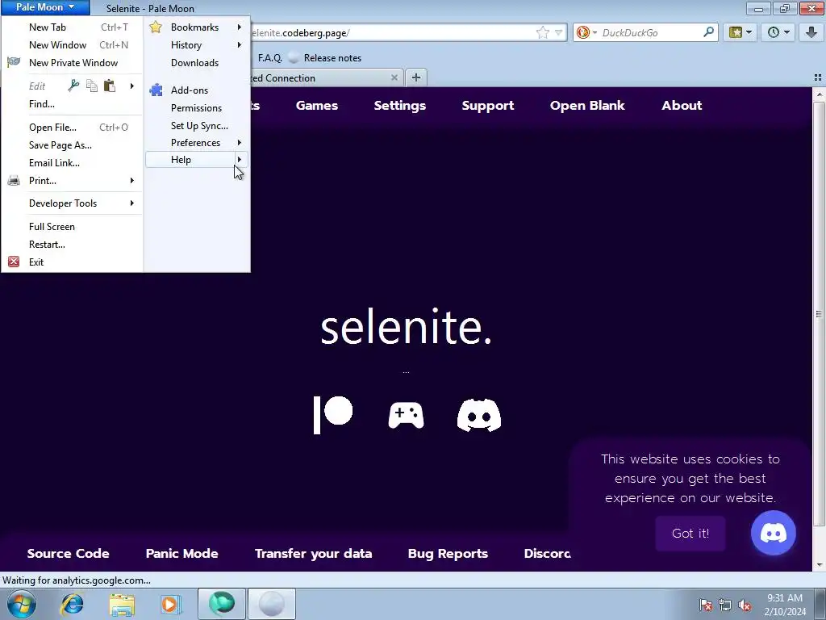The width and height of the screenshot is (826, 620).
Task: Select New Tab menu item
Action: tap(72, 27)
